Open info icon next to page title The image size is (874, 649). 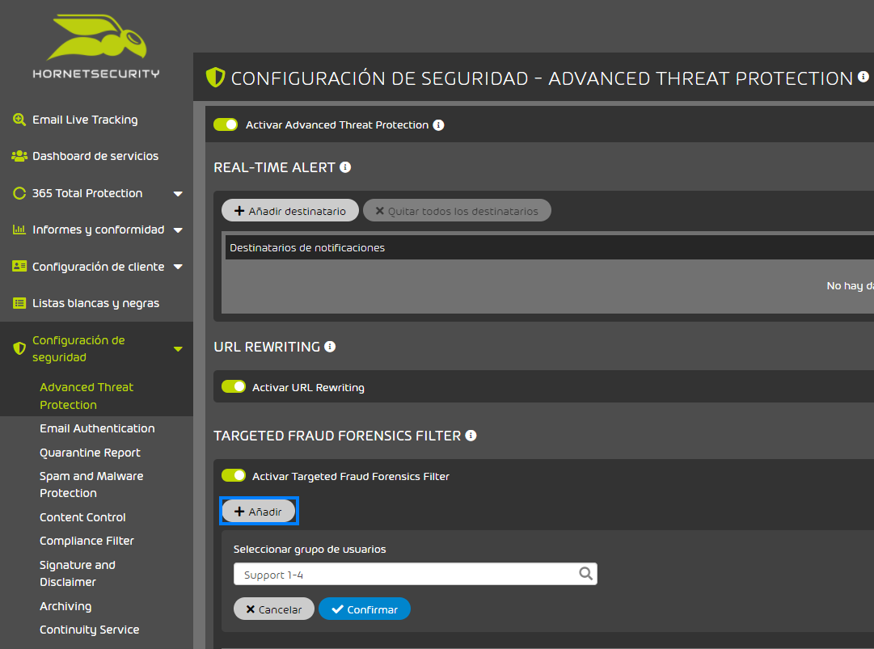point(863,77)
